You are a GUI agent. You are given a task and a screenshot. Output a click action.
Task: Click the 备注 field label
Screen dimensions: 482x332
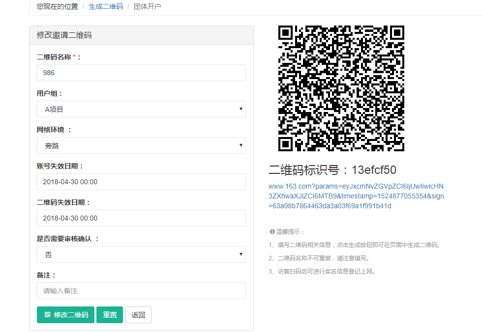46,275
